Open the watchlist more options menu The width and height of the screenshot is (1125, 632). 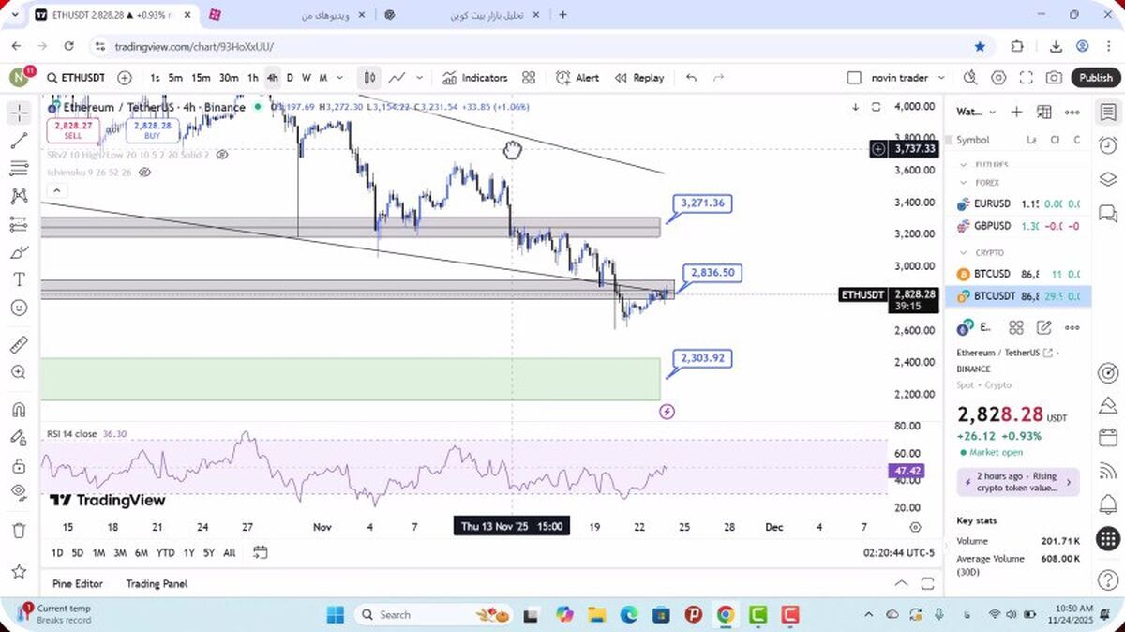pyautogui.click(x=1072, y=112)
